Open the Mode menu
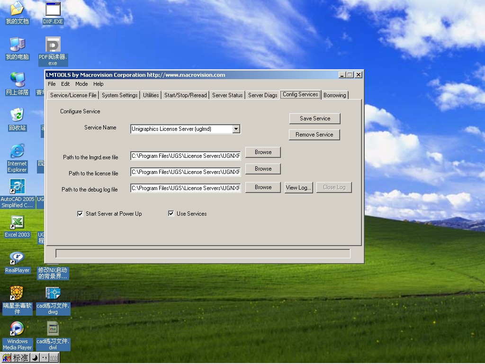 (81, 84)
